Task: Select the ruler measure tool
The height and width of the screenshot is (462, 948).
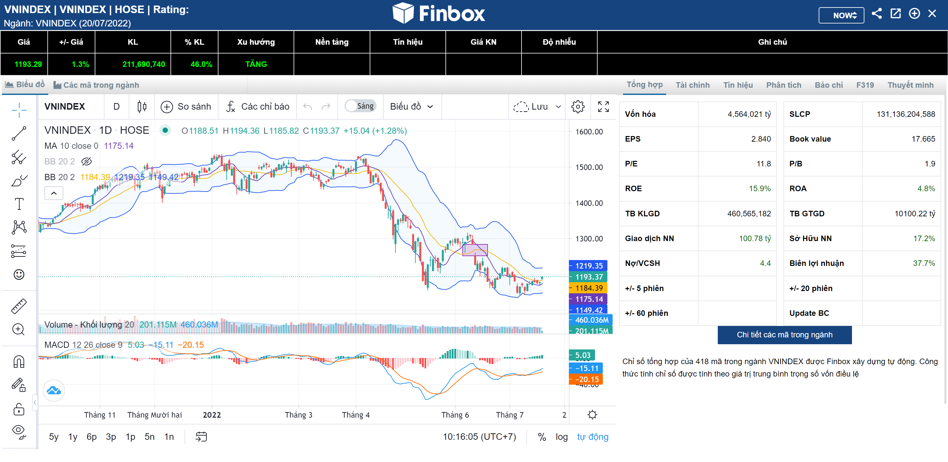Action: tap(19, 306)
